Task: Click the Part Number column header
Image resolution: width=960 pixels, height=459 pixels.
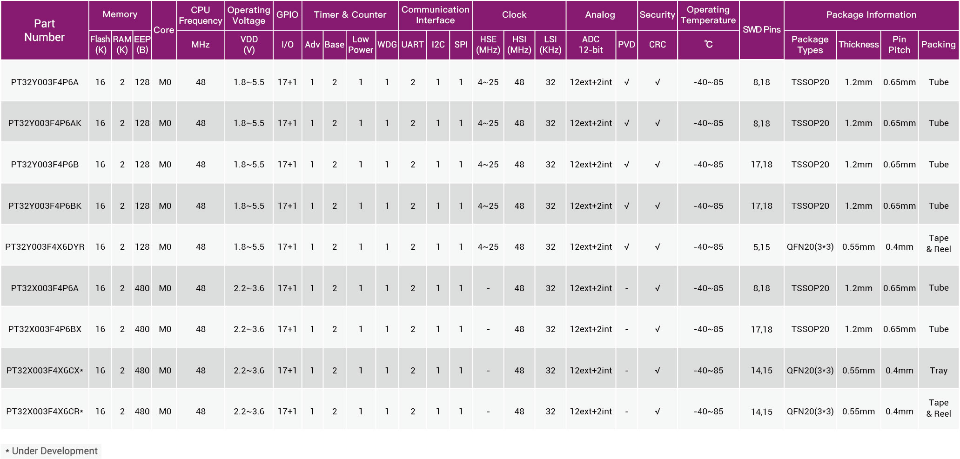Action: [45, 30]
